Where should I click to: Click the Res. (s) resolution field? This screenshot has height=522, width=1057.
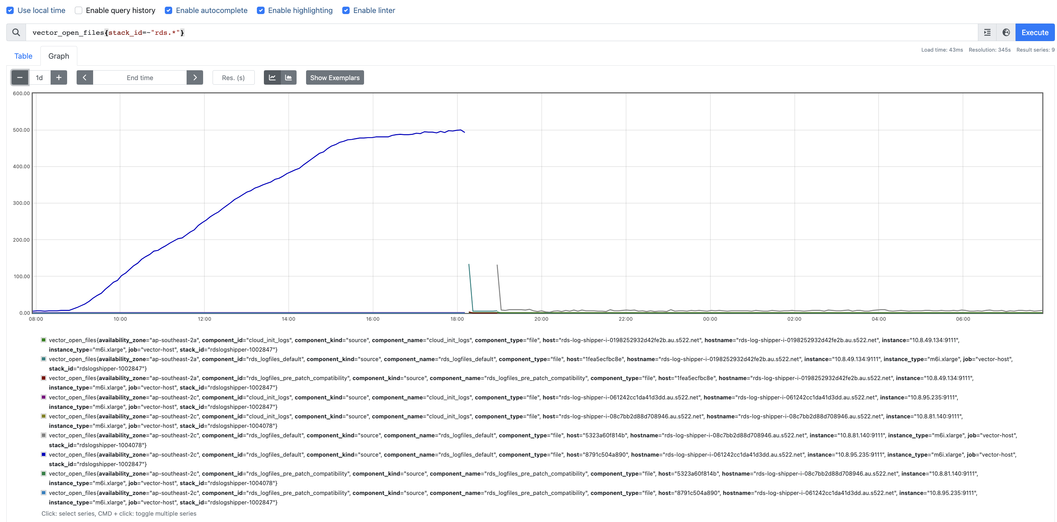233,78
